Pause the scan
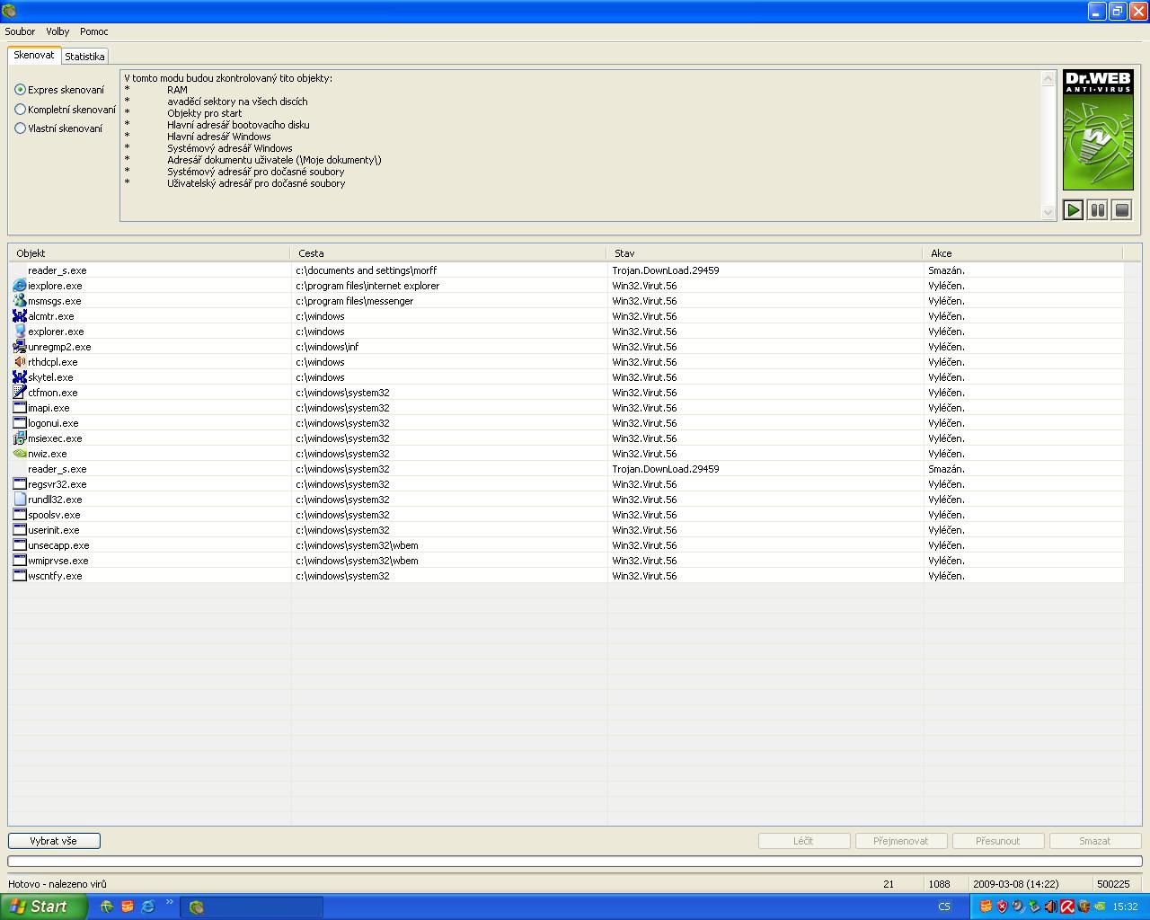Screen dimensions: 1150x920 tap(1097, 210)
